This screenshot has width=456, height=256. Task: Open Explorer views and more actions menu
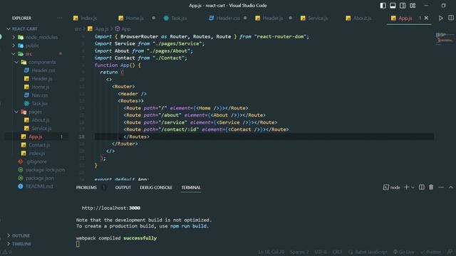(x=60, y=18)
